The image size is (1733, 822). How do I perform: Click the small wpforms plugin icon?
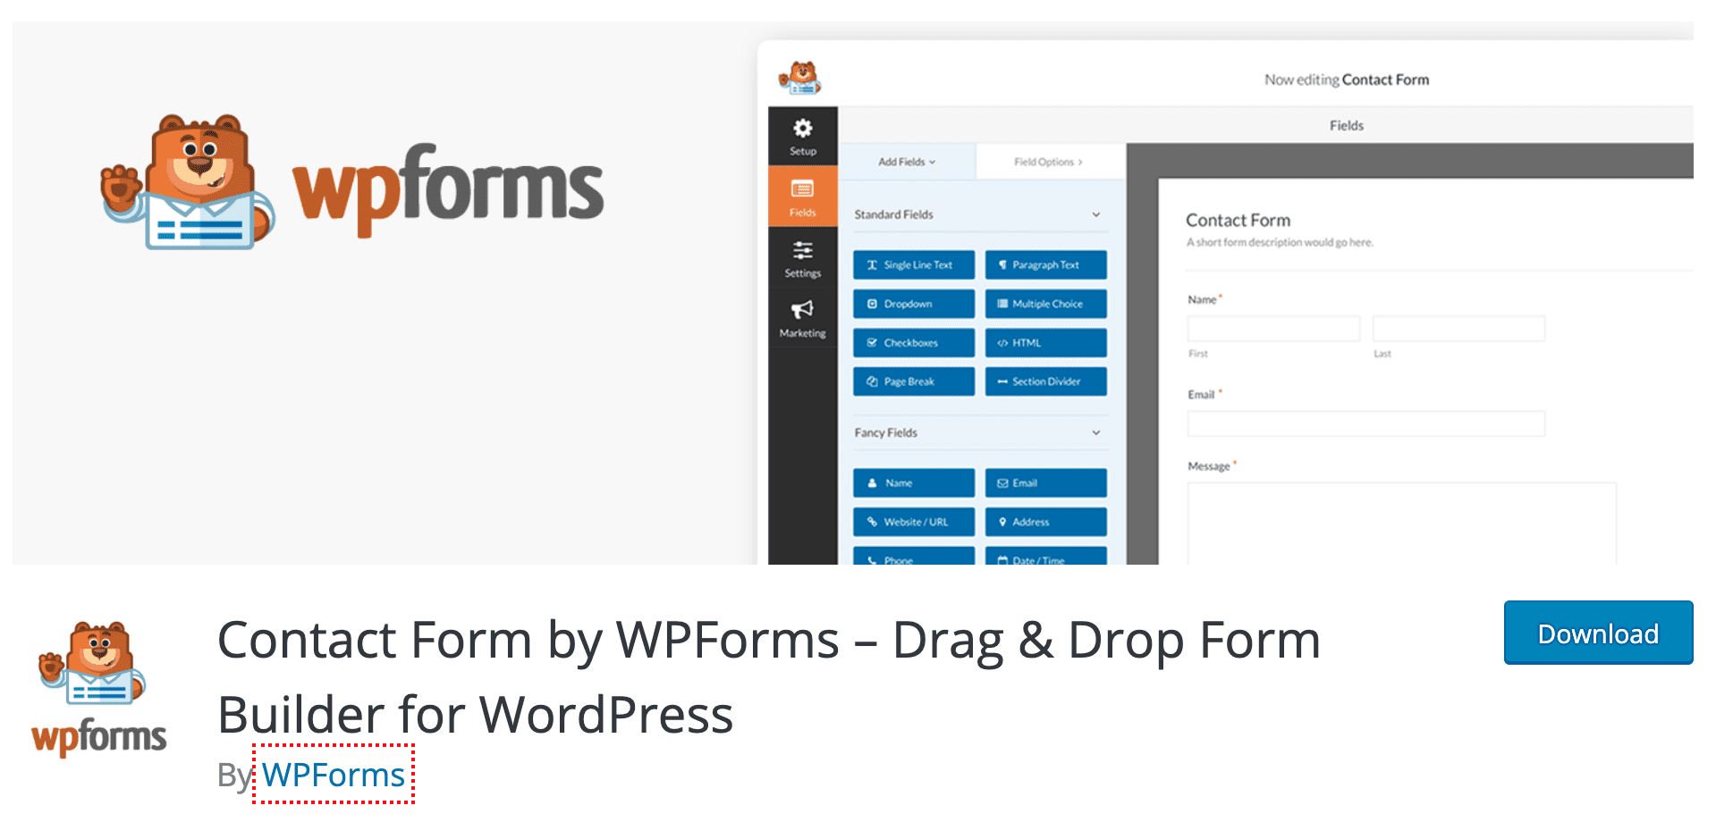tap(98, 689)
